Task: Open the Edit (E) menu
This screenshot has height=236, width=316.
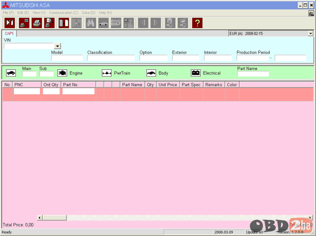Action: pyautogui.click(x=23, y=13)
